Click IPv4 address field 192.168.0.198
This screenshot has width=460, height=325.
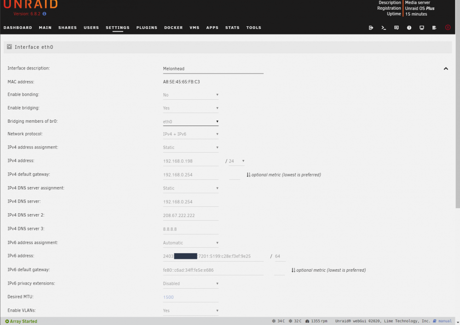(191, 161)
